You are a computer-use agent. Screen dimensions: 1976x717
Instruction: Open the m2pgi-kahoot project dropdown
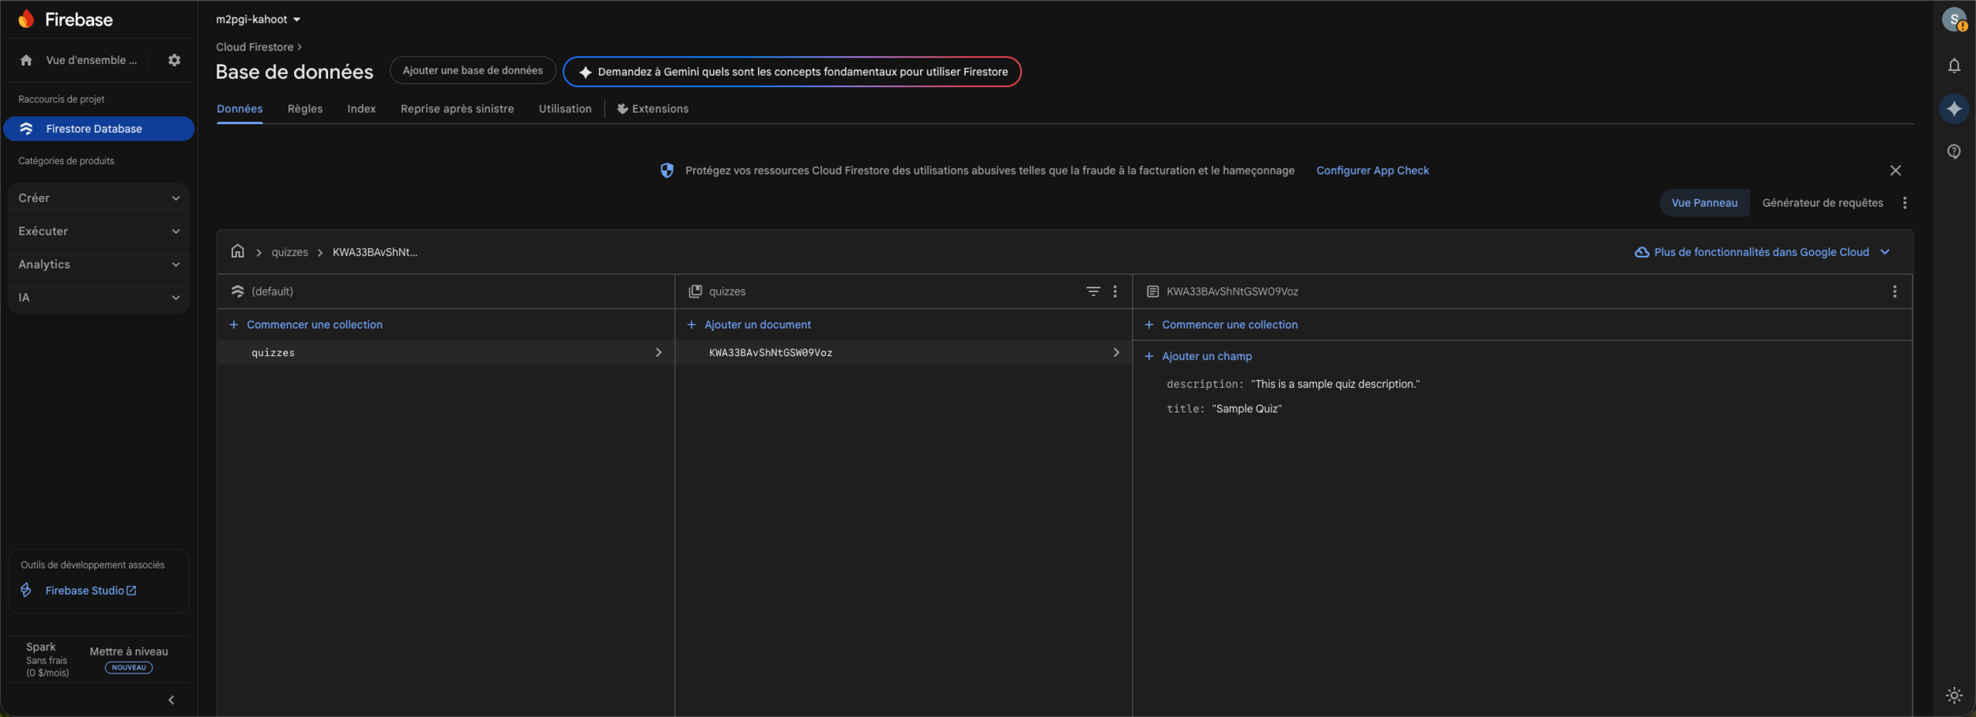click(x=258, y=19)
